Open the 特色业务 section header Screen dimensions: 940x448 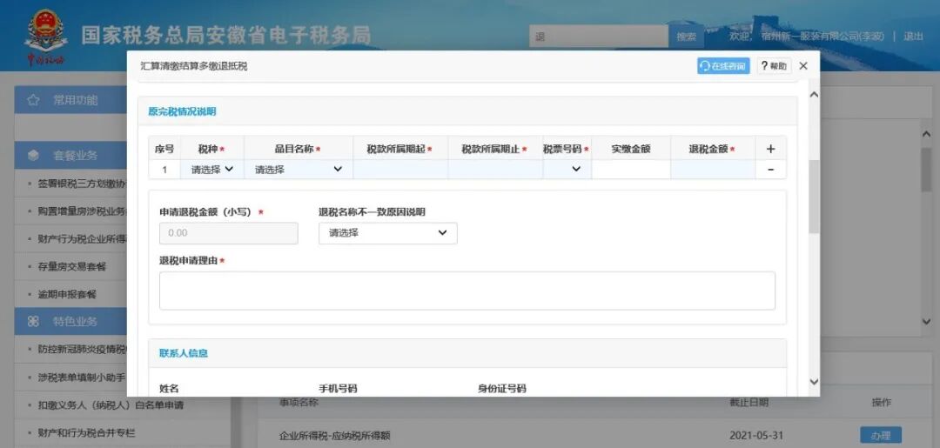(x=70, y=322)
